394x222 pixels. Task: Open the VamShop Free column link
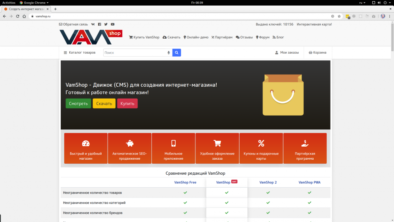coord(185,182)
